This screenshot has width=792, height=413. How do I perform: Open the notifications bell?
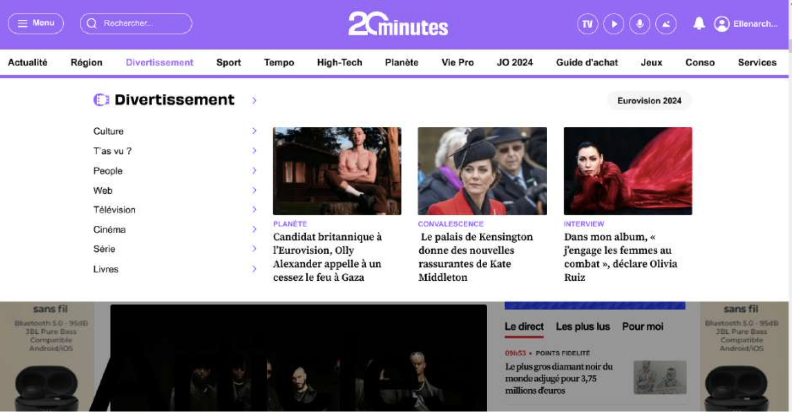coord(699,23)
